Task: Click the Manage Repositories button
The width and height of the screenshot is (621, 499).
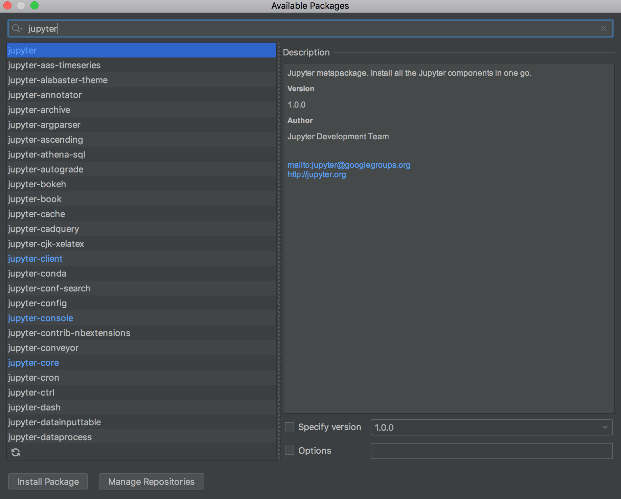Action: pos(152,481)
